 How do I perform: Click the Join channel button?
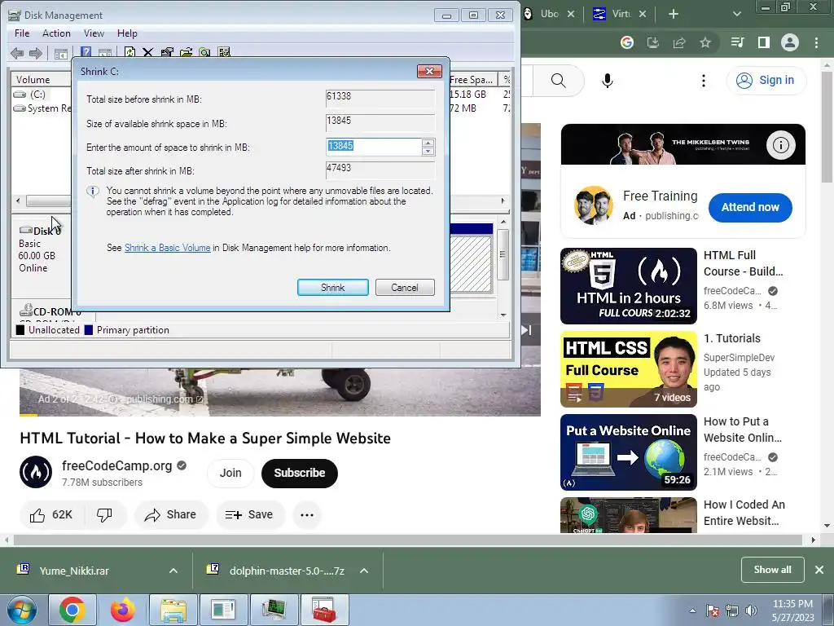click(x=230, y=473)
